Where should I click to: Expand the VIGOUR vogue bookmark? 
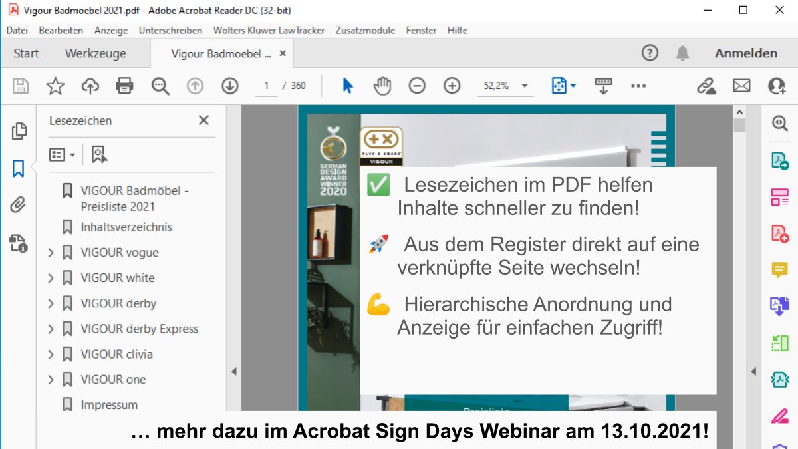[x=51, y=253]
